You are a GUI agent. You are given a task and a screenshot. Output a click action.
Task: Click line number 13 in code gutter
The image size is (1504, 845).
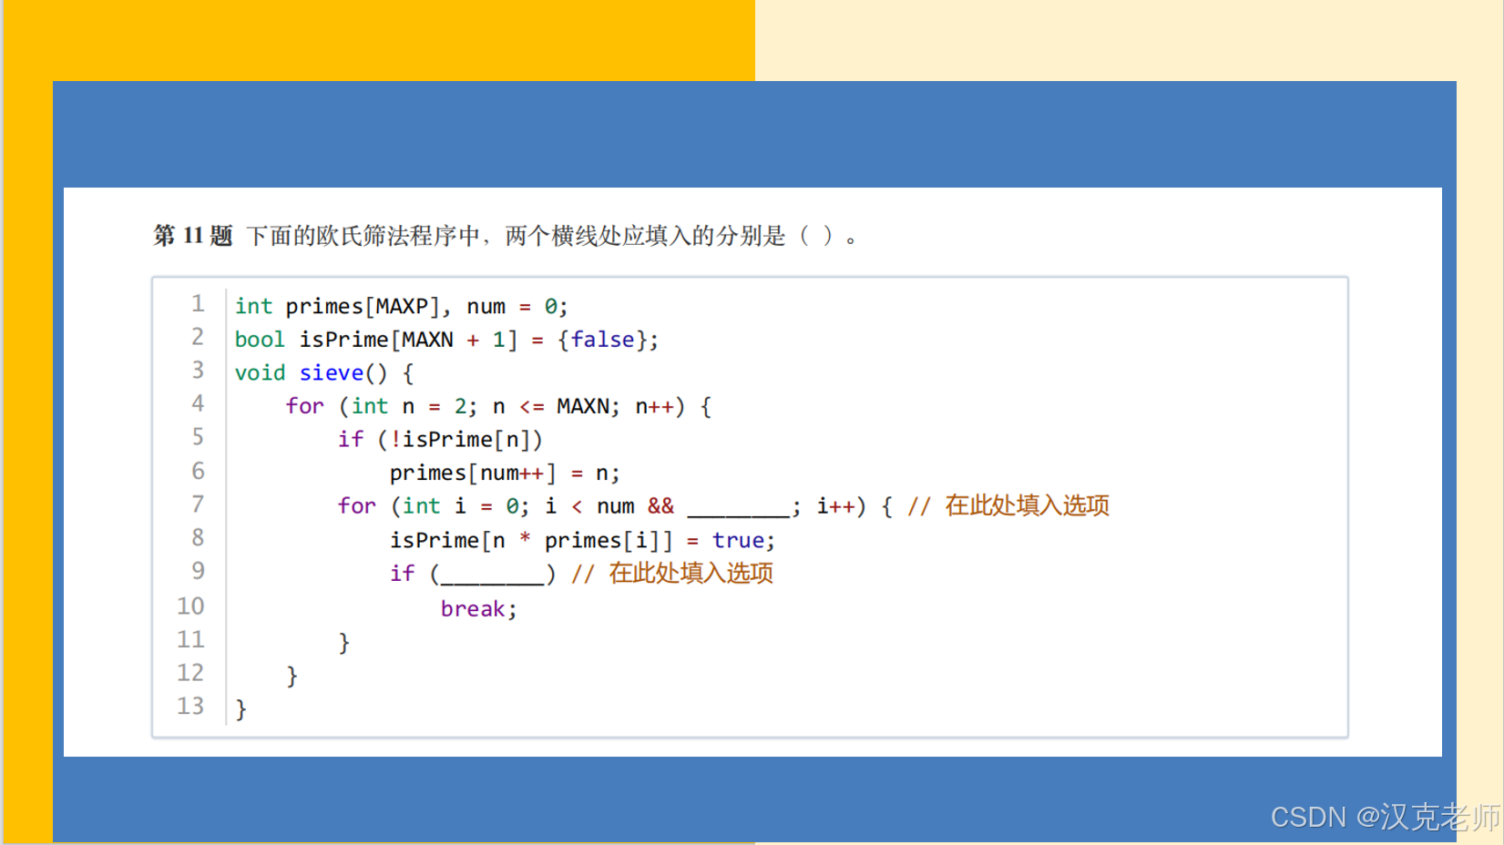pos(190,706)
